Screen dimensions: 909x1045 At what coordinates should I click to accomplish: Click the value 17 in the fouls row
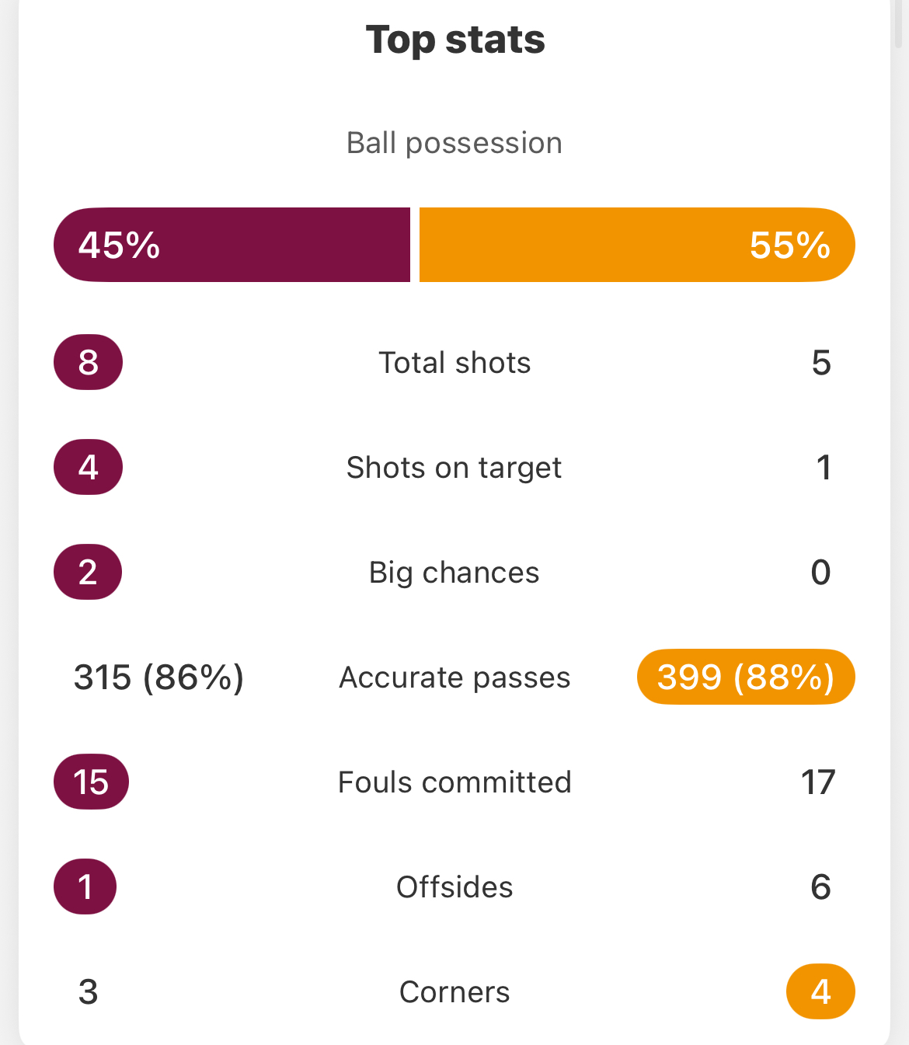[x=818, y=782]
